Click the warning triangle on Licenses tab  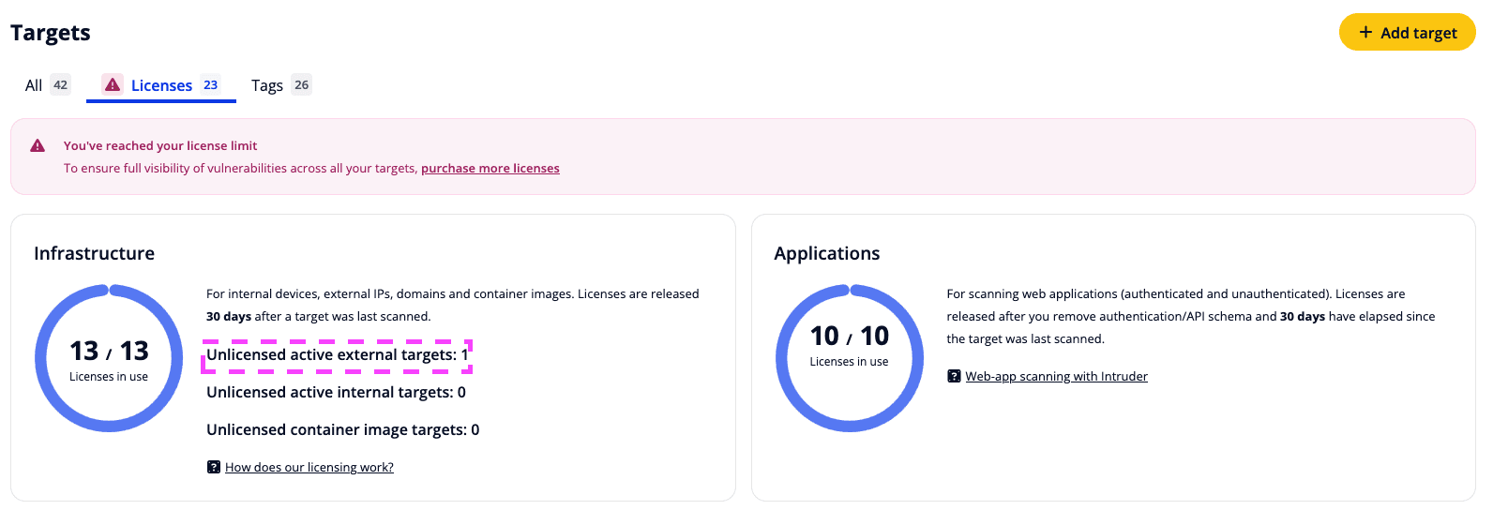click(113, 84)
